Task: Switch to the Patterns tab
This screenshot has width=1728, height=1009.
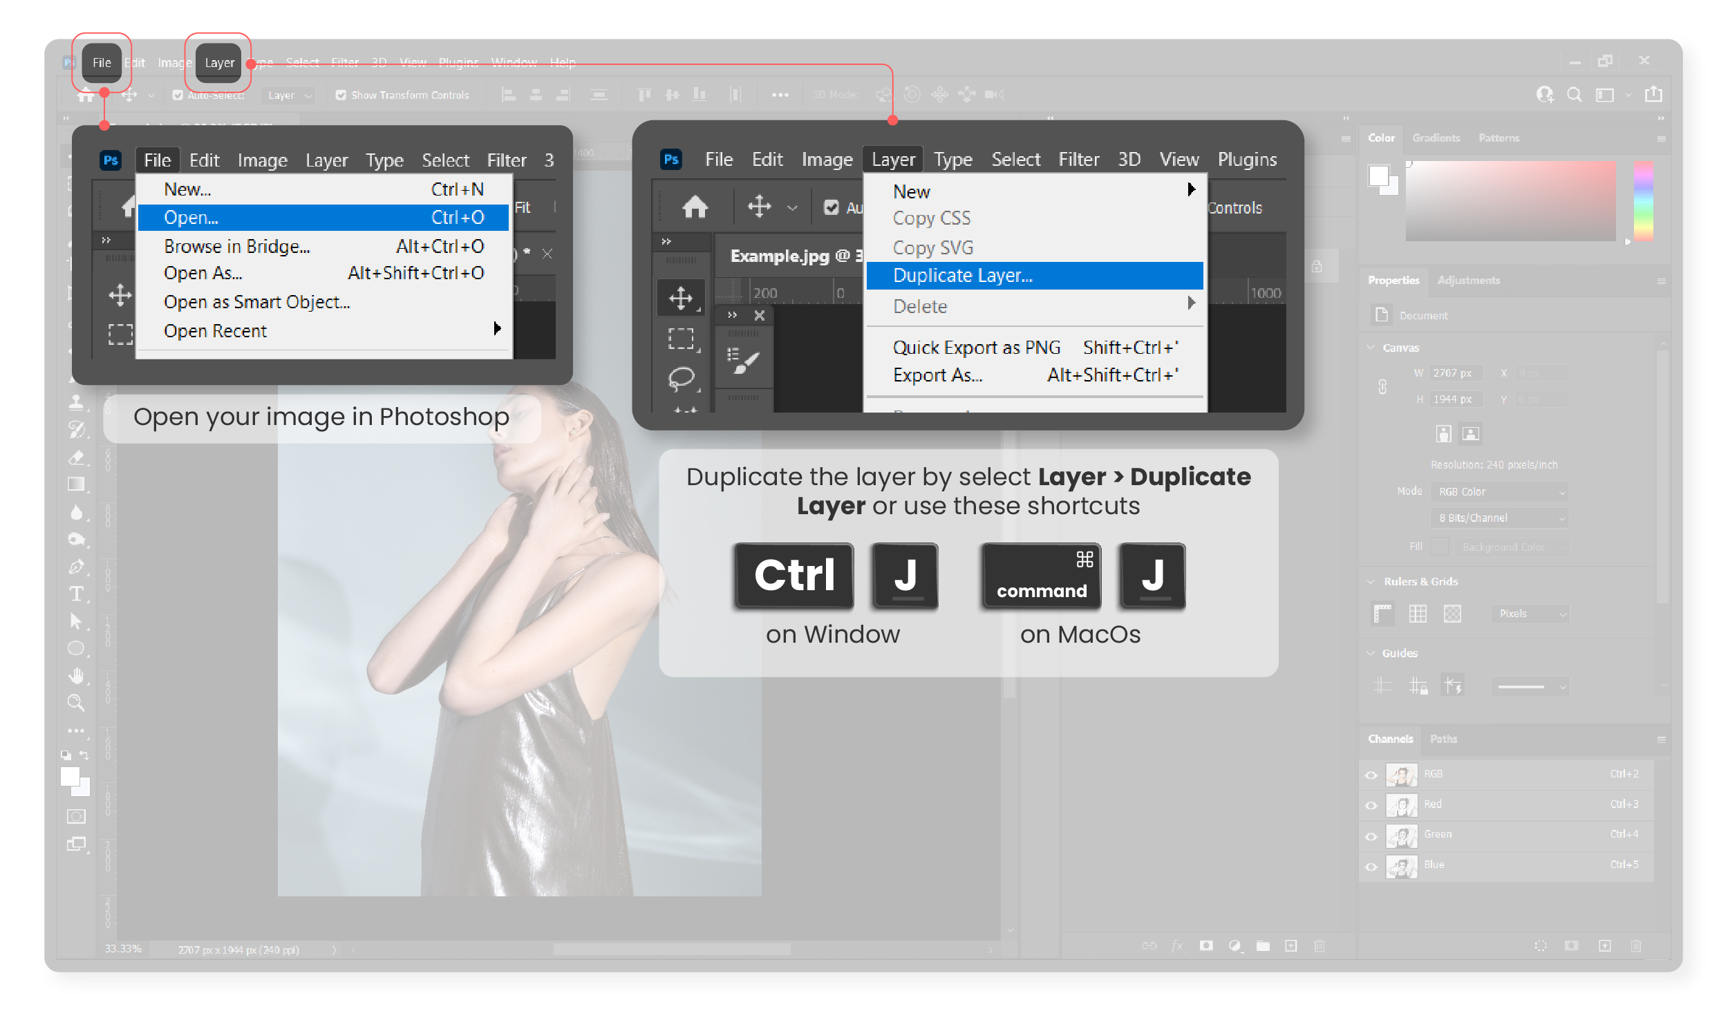Action: click(x=1499, y=138)
